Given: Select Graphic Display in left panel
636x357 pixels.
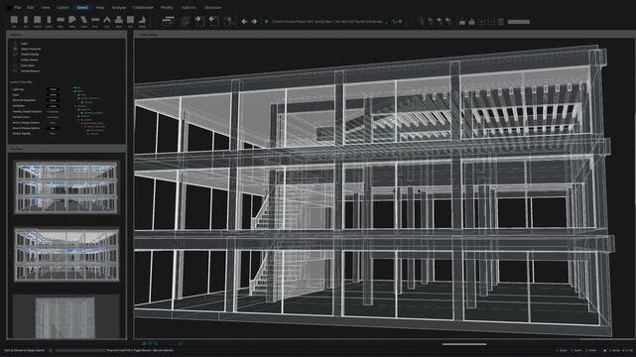Looking at the screenshot, I should 30,55.
